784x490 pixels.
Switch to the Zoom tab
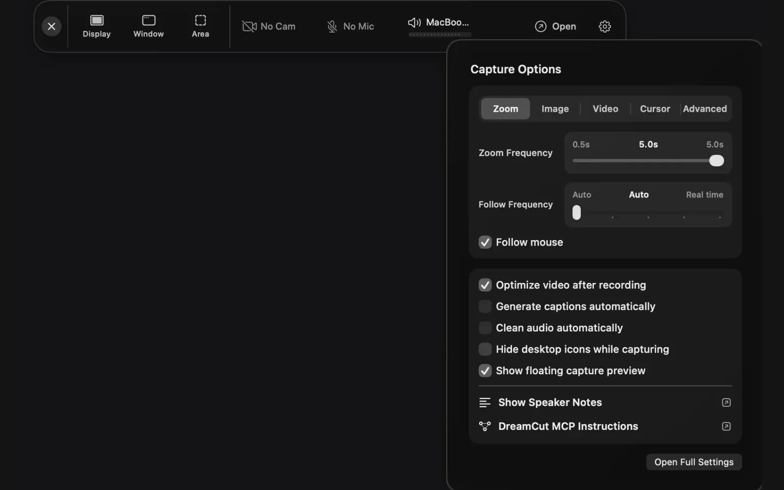pyautogui.click(x=505, y=109)
